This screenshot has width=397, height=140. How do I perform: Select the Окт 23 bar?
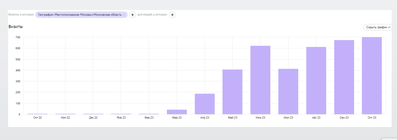click(x=372, y=76)
